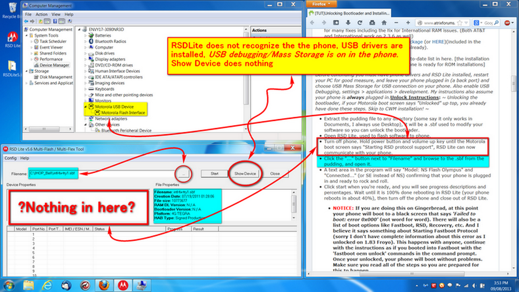
Task: Switch to Computer Management taskbar icon
Action: click(142, 285)
